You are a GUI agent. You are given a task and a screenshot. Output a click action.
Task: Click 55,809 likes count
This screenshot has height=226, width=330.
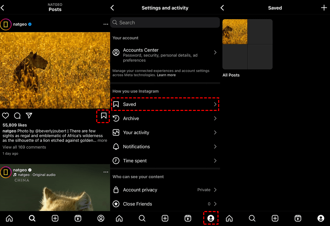[x=15, y=125]
